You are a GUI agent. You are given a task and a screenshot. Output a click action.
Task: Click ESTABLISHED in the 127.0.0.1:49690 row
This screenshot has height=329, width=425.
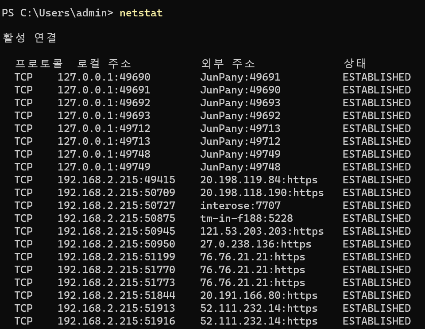coord(377,77)
